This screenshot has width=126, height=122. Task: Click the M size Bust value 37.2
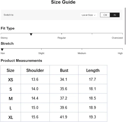pos(64,98)
